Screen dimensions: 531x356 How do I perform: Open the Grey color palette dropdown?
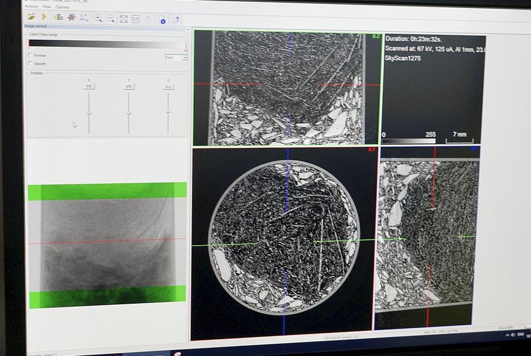(x=176, y=57)
